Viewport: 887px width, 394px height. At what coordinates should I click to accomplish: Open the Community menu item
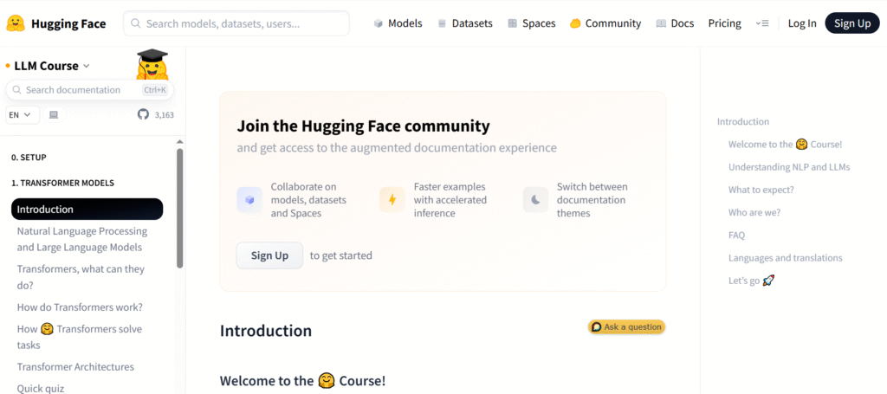coord(605,23)
